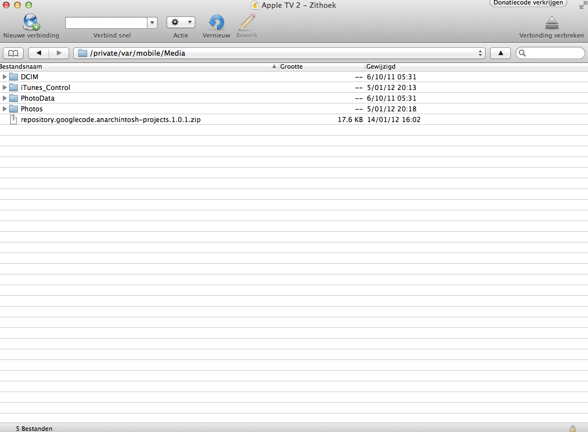This screenshot has height=432, width=588.
Task: Click the lock icon in status bar
Action: pyautogui.click(x=572, y=428)
